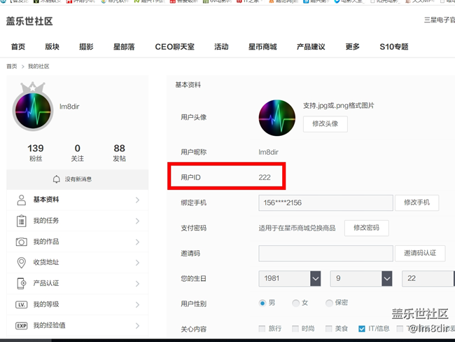Open the 更多 menu
Viewport: 455px width, 342px height.
click(353, 47)
